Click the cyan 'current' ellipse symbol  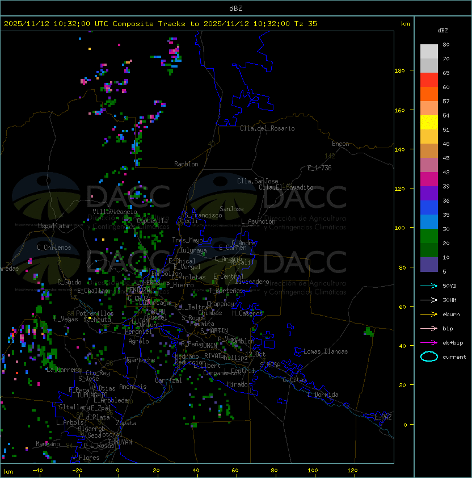coord(429,357)
